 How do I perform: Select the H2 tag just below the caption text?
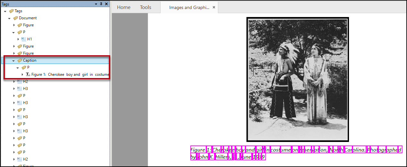tap(25, 82)
